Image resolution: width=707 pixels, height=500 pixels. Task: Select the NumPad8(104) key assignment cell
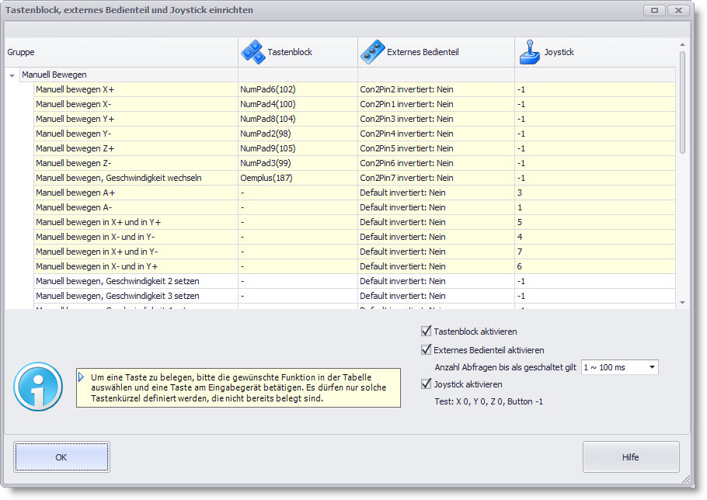pyautogui.click(x=297, y=119)
